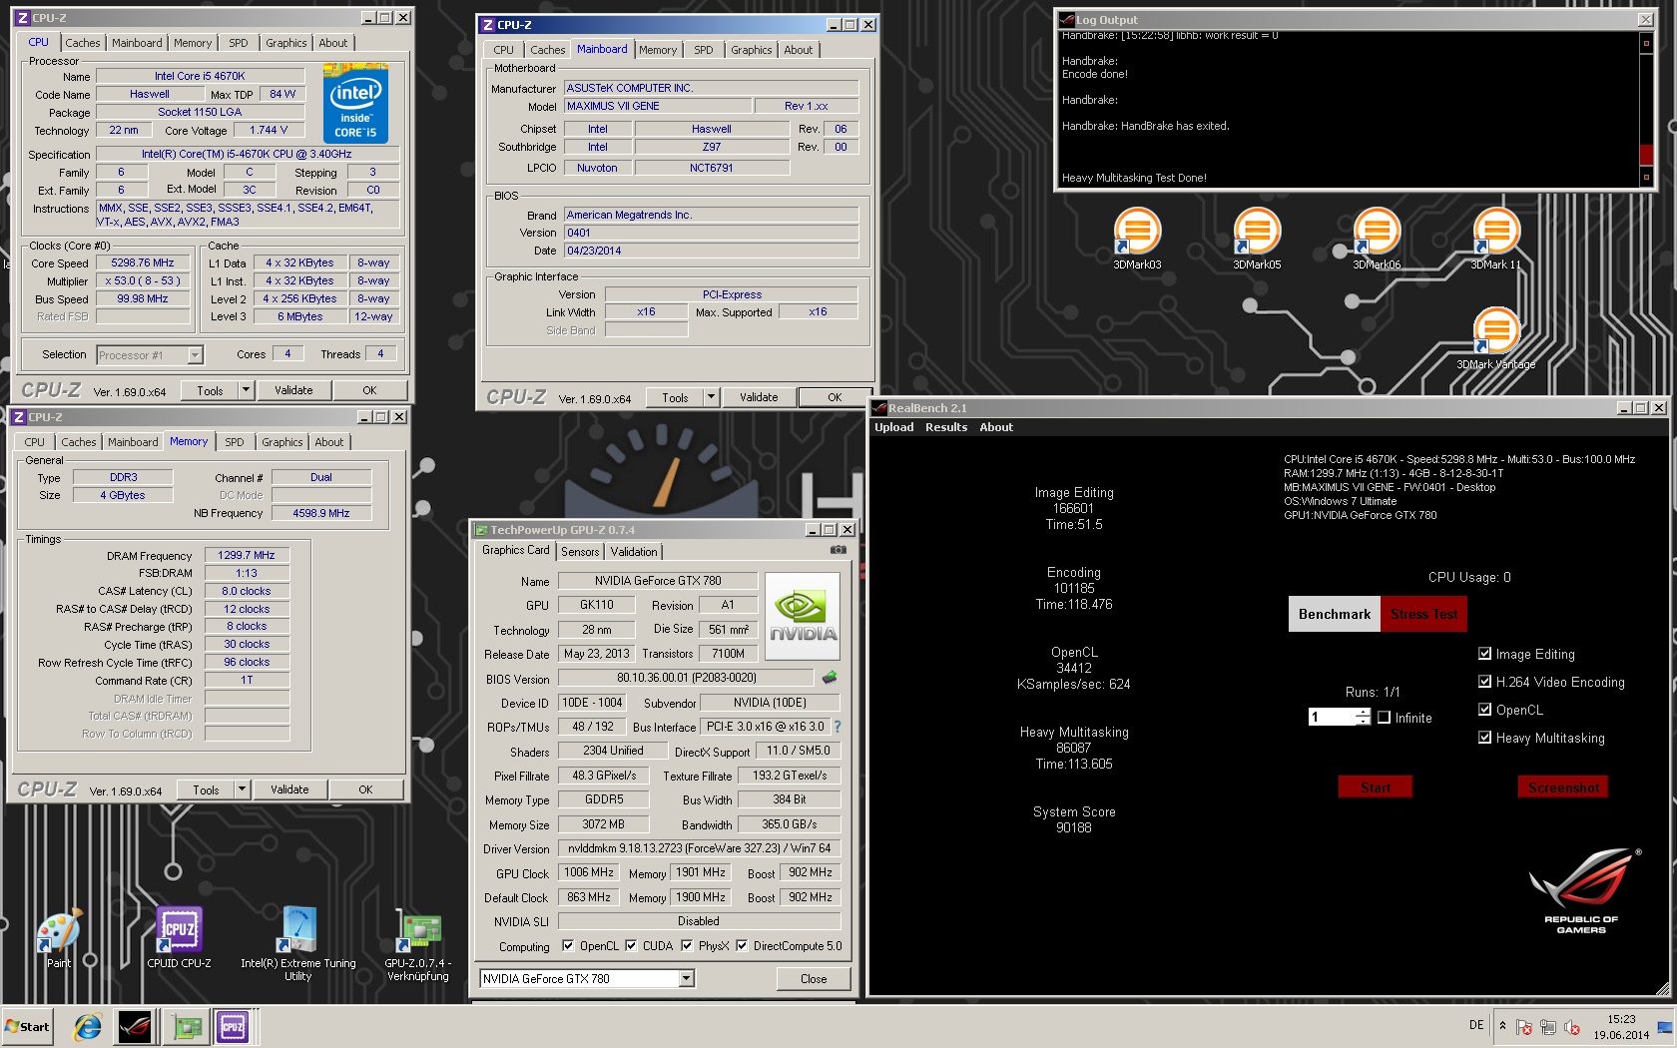Click OK in CPU-Z Mainboard window
Screen dimensions: 1677x1048
click(835, 397)
